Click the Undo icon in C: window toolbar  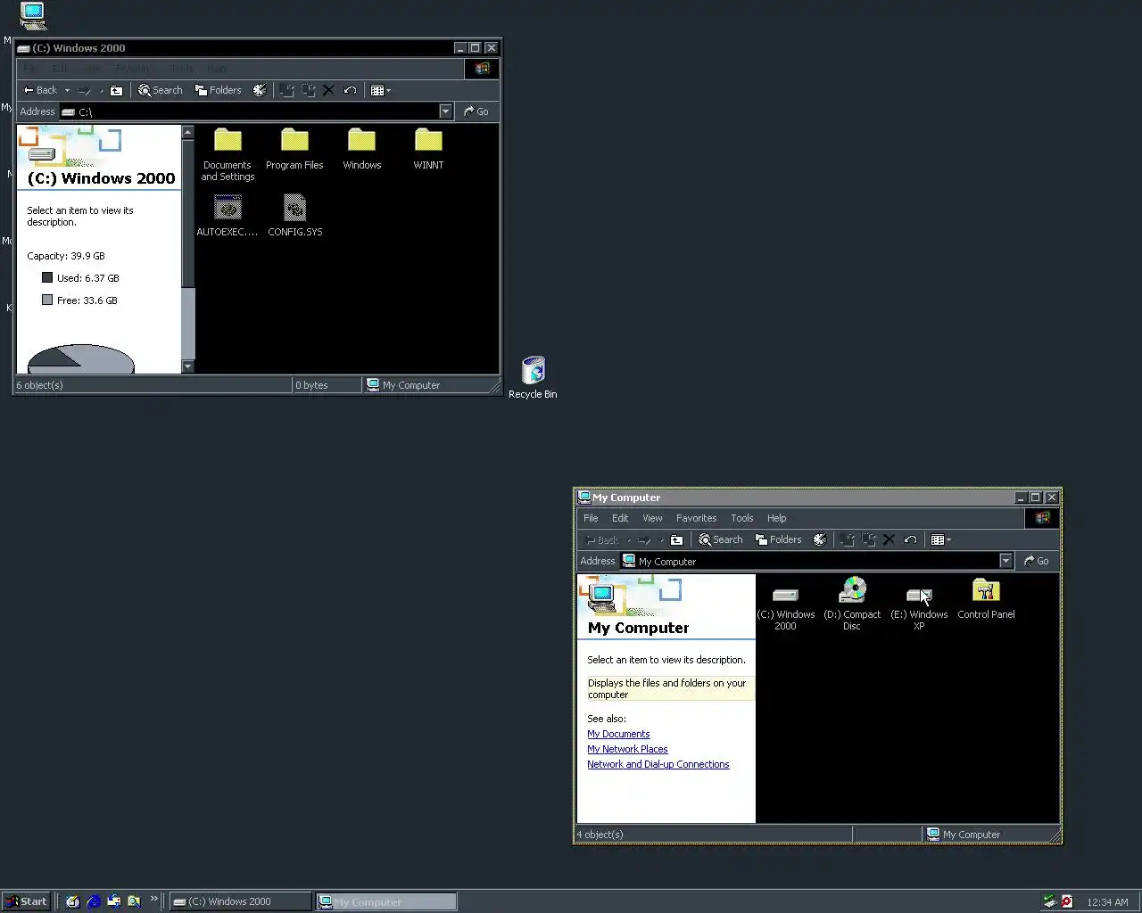[350, 90]
